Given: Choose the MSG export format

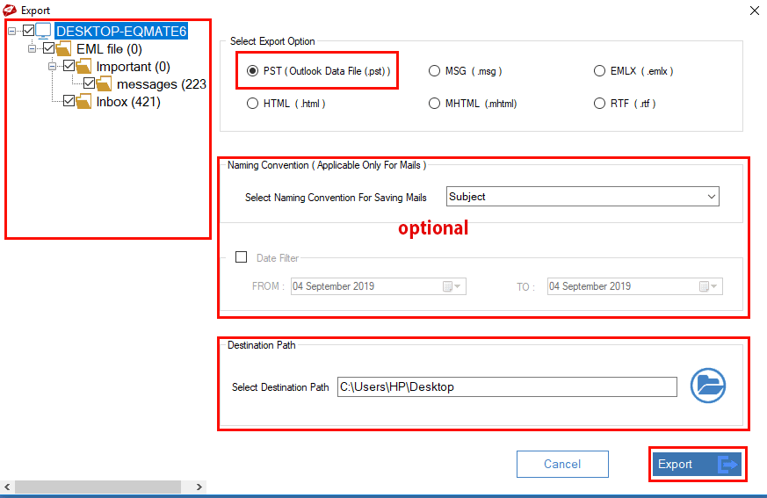Looking at the screenshot, I should pyautogui.click(x=434, y=71).
